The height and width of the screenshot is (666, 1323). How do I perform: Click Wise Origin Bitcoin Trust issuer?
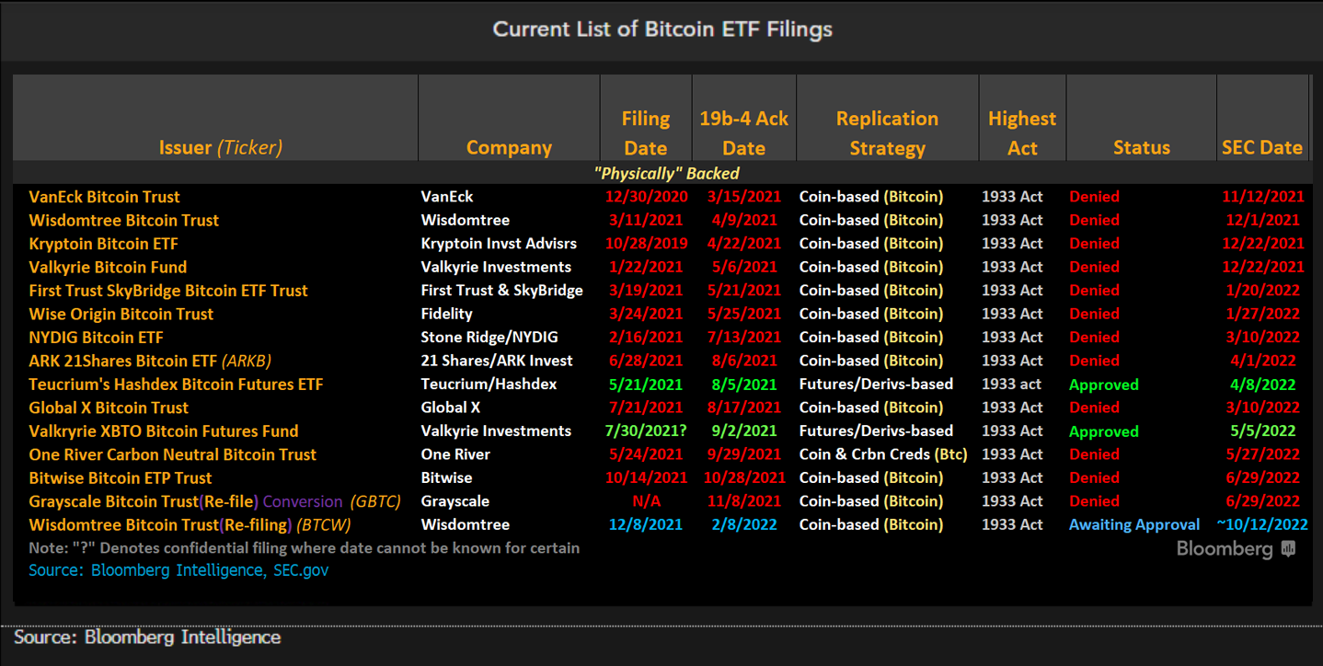click(x=121, y=315)
